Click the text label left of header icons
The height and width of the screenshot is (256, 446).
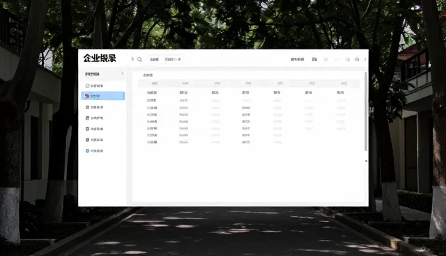[298, 59]
